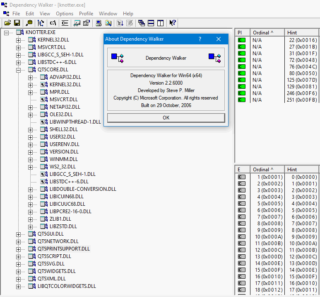Click grey C icon in ordinal 10 row
The image size is (320, 297).
click(x=242, y=237)
